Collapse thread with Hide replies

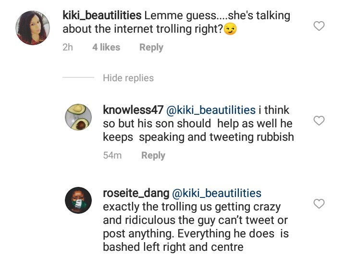128,78
